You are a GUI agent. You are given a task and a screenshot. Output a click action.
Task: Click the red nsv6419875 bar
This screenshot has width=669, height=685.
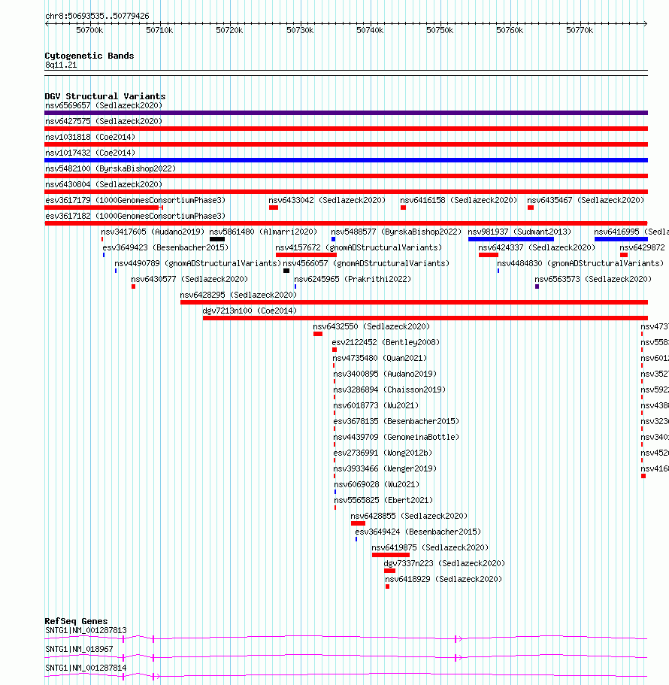(391, 554)
